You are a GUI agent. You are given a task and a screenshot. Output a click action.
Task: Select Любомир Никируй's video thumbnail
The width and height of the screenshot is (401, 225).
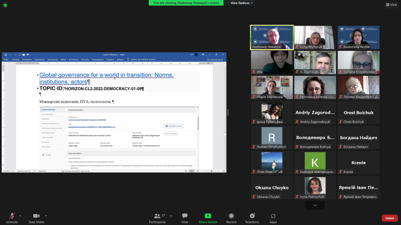(x=272, y=37)
